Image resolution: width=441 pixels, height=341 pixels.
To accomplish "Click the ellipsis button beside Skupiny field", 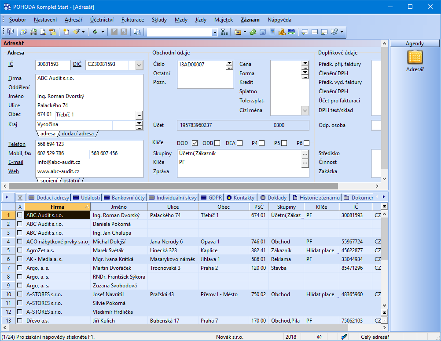I will pyautogui.click(x=305, y=154).
